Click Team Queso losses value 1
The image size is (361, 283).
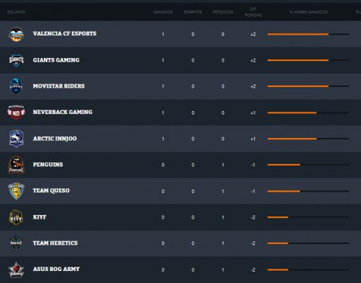coord(223,191)
